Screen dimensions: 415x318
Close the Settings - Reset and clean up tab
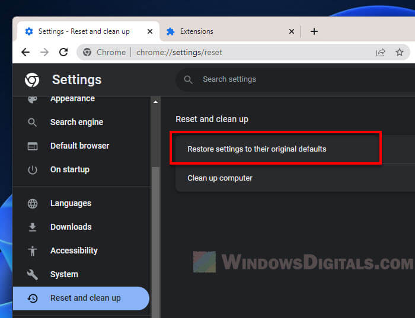tap(150, 31)
